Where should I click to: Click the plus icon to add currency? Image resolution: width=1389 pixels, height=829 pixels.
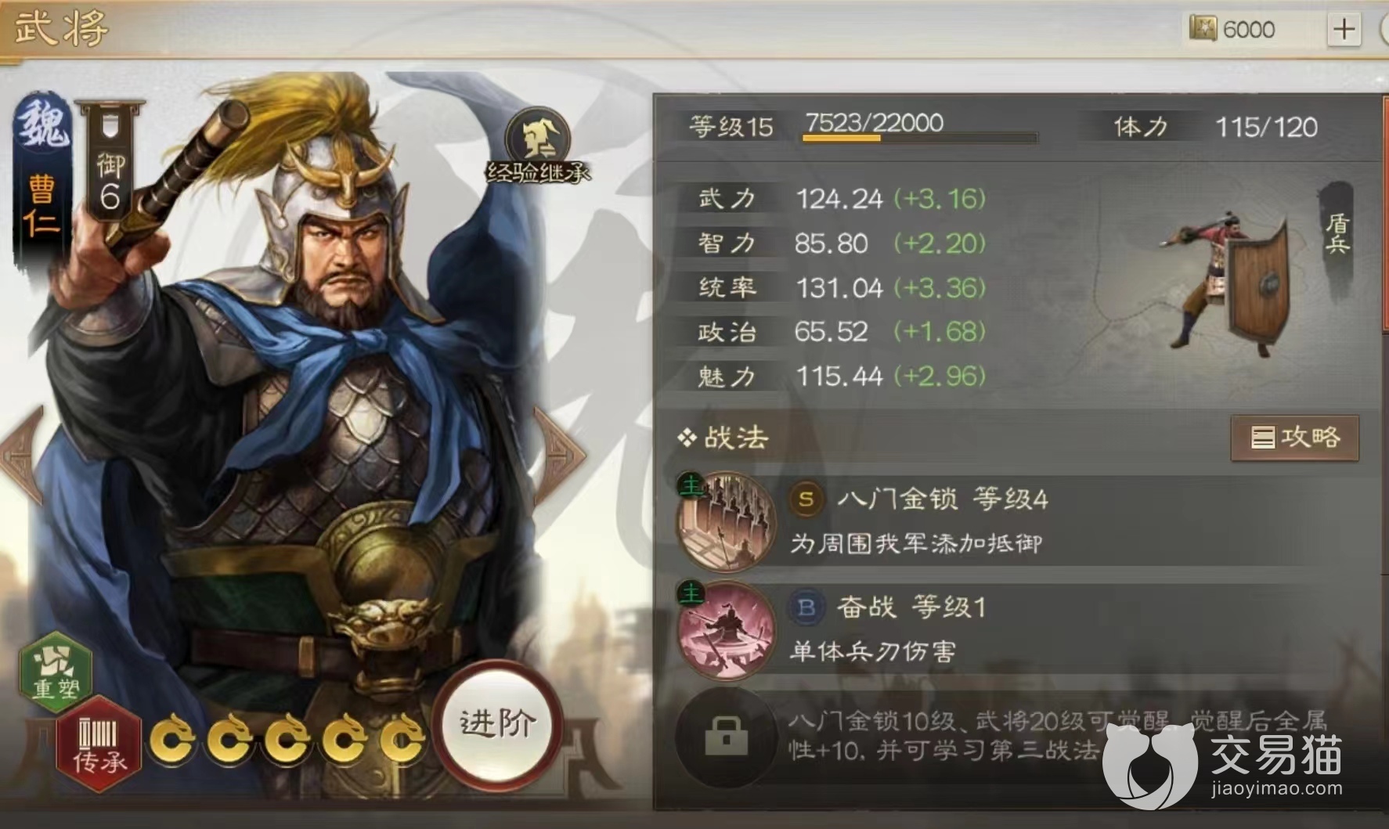(x=1344, y=29)
